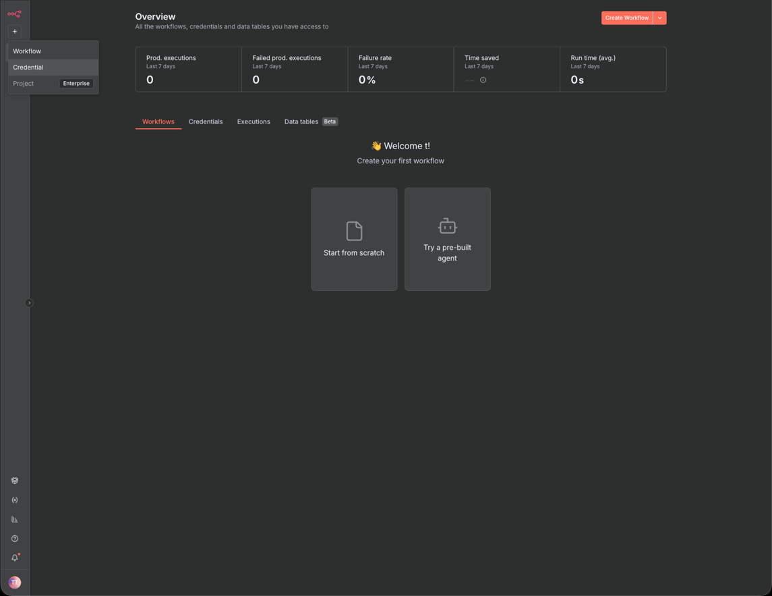Expand the Create Workflow dropdown arrow
This screenshot has width=772, height=596.
coord(660,18)
